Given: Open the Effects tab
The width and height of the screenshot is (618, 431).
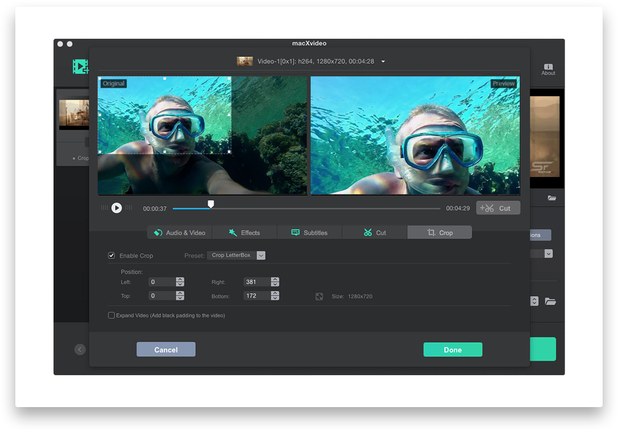Looking at the screenshot, I should pos(244,232).
